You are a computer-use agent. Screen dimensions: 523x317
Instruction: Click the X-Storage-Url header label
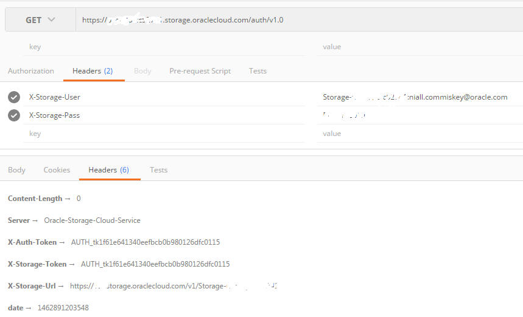[x=32, y=286]
